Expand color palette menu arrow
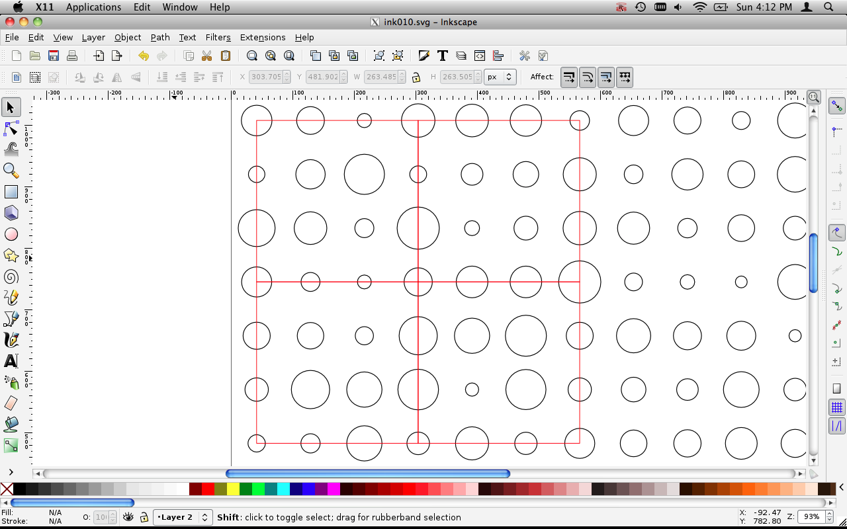847x529 pixels. point(841,488)
